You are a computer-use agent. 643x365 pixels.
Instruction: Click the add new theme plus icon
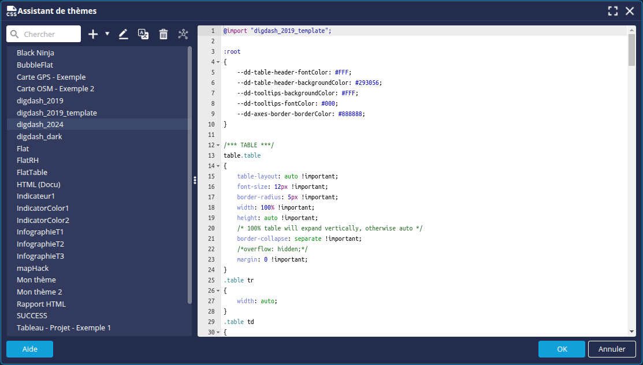tap(93, 34)
